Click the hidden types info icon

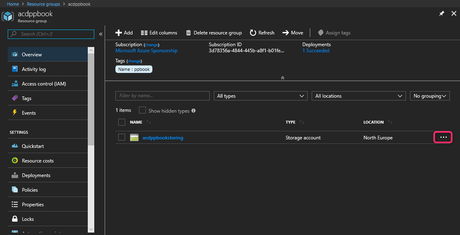[193, 111]
